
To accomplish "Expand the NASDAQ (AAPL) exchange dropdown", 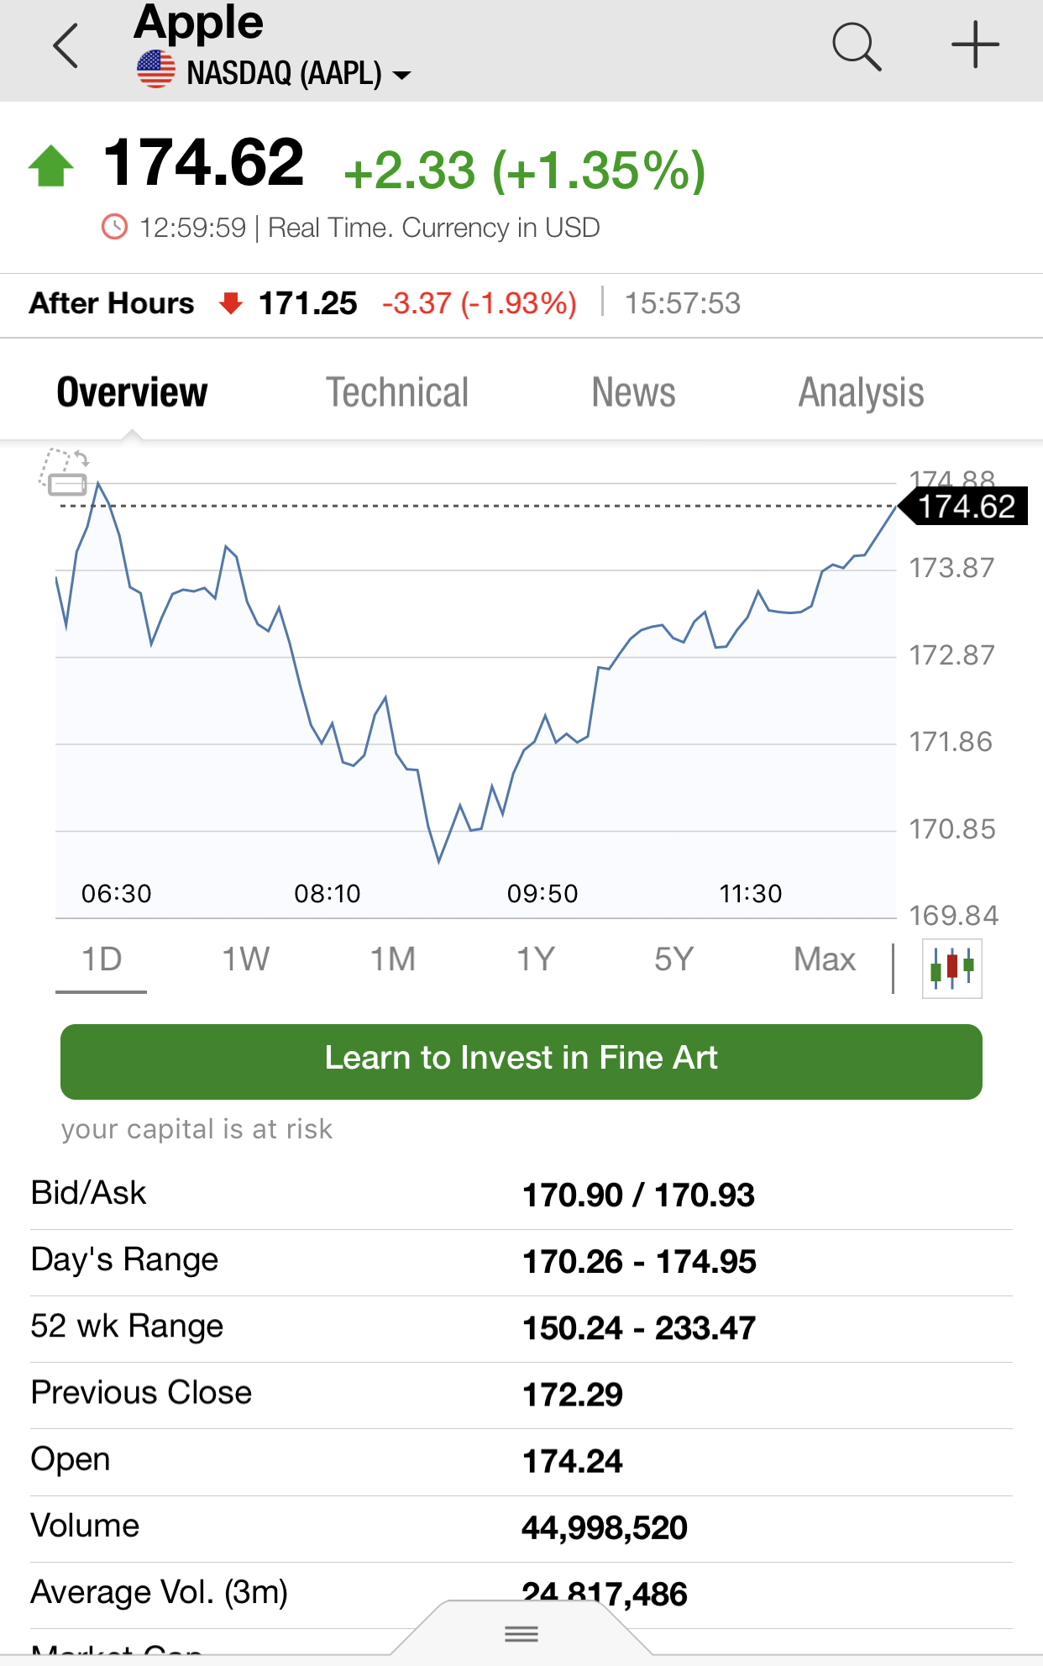I will pos(402,75).
